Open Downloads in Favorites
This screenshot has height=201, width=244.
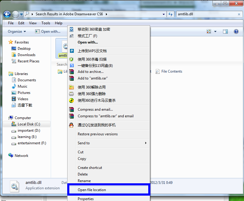point(23,55)
